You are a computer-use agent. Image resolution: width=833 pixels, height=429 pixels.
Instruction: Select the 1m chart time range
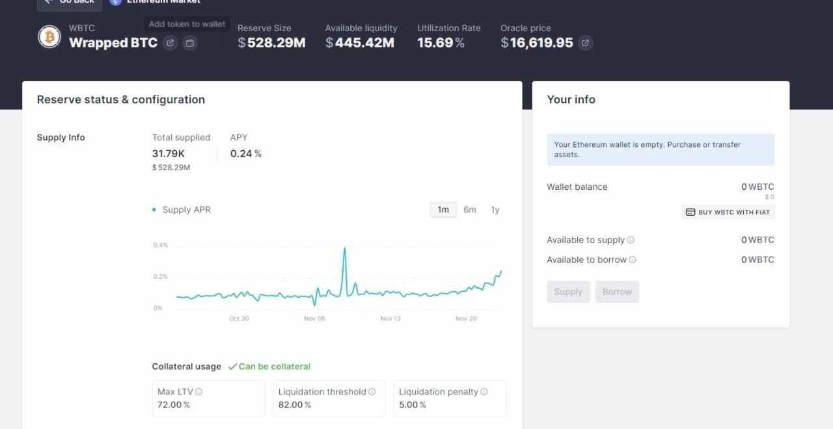point(443,209)
